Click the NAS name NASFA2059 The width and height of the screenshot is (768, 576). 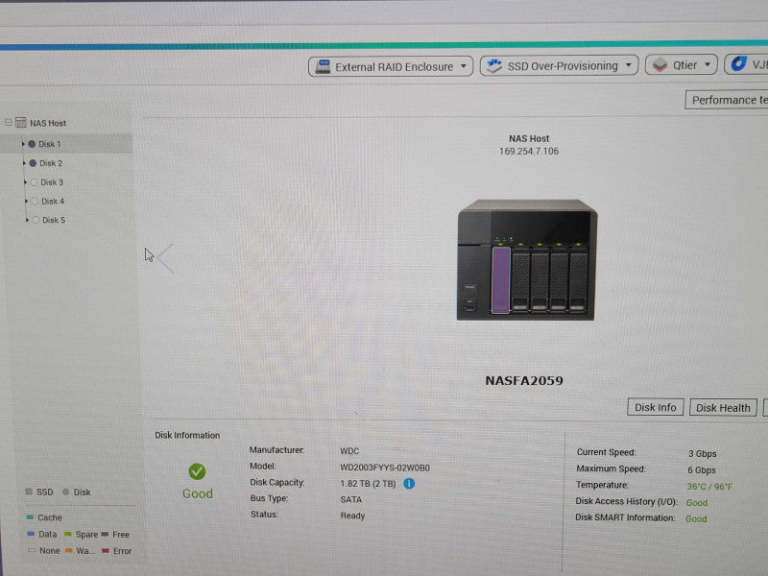coord(524,380)
